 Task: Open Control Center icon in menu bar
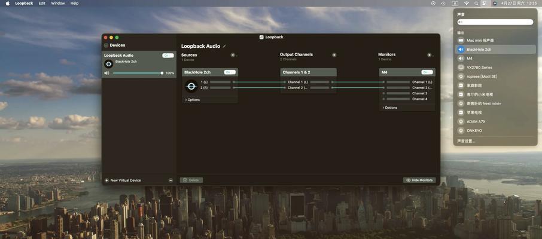485,3
